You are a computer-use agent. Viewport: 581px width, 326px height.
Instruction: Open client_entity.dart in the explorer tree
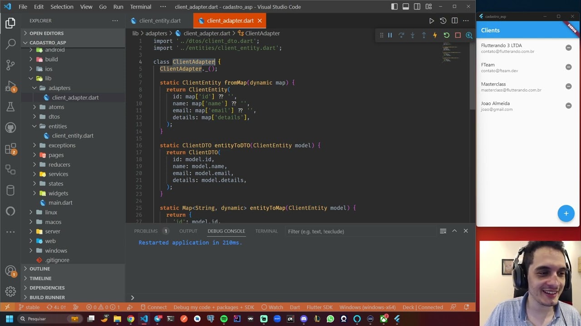[x=73, y=136]
